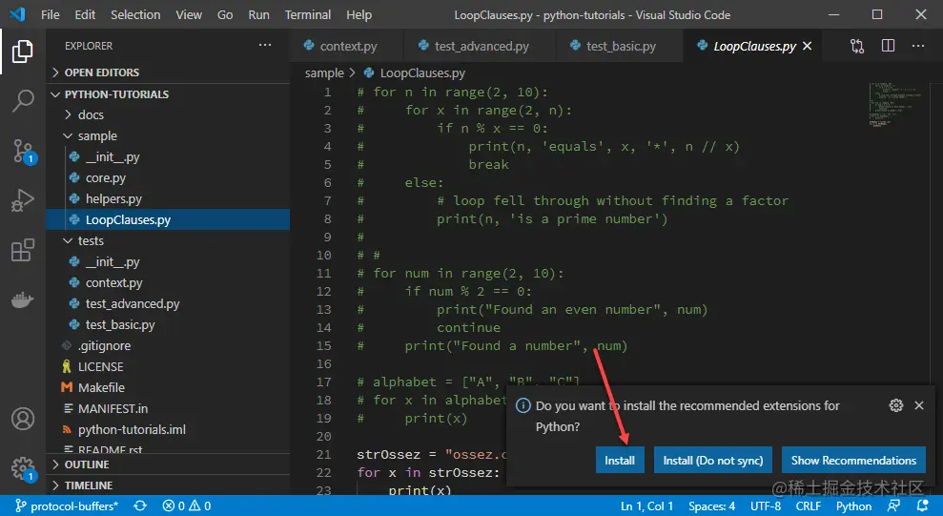Screen dimensions: 943x516
Task: Click the feedback icon in status bar
Action: click(x=894, y=506)
